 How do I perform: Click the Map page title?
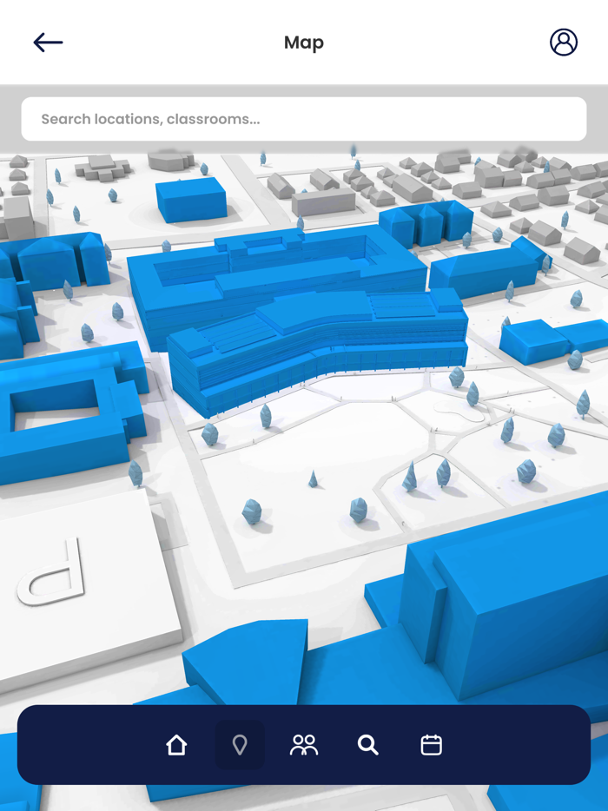(x=304, y=43)
